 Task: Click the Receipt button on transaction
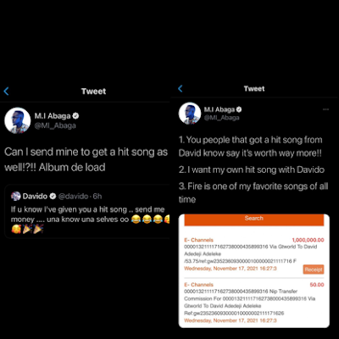point(314,270)
